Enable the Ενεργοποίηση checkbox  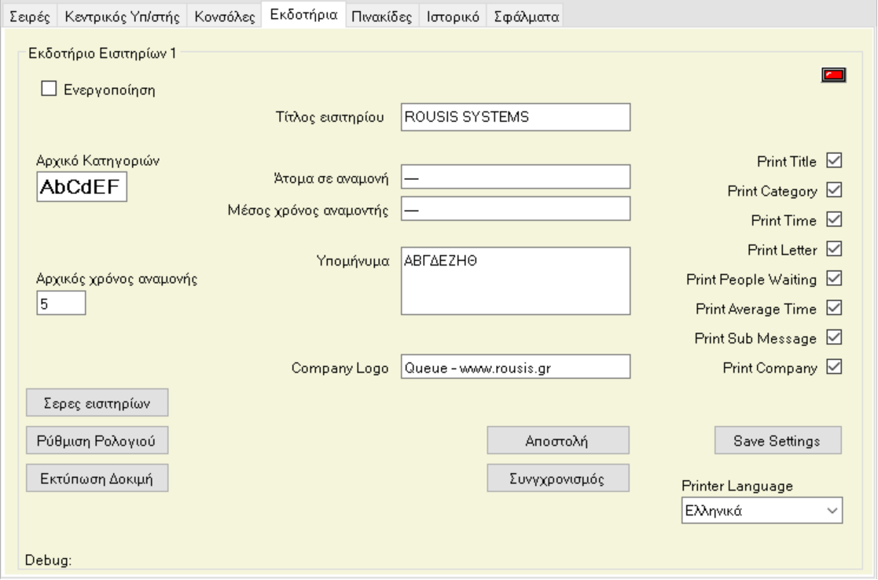(x=49, y=90)
